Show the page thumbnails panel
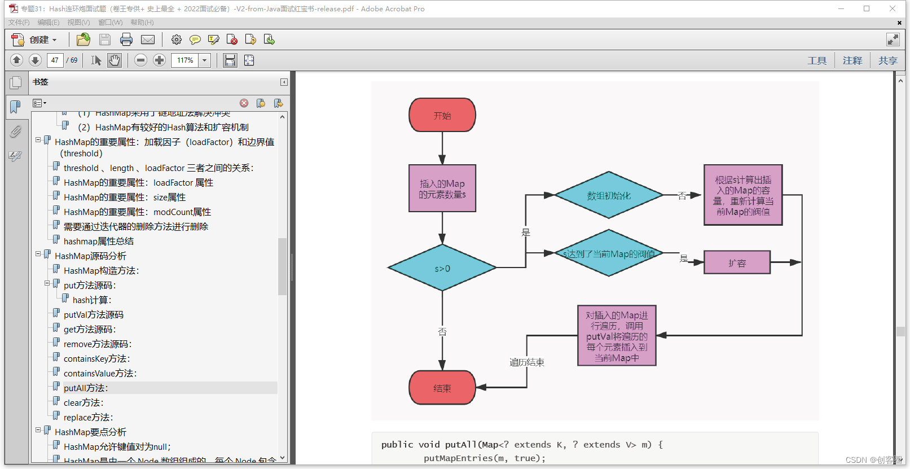The image size is (910, 469). coord(16,83)
